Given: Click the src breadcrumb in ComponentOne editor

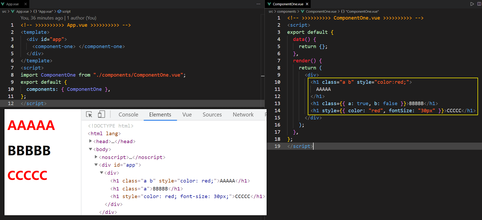Looking at the screenshot, I should point(271,11).
